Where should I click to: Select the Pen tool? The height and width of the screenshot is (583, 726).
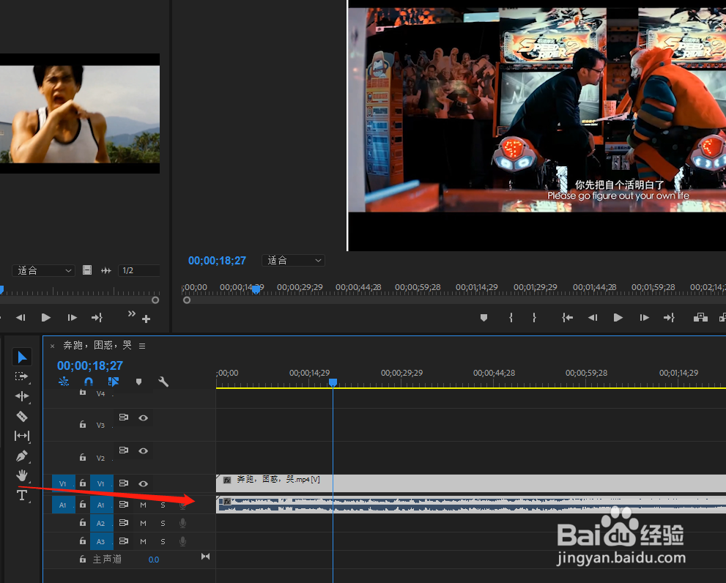pos(22,456)
